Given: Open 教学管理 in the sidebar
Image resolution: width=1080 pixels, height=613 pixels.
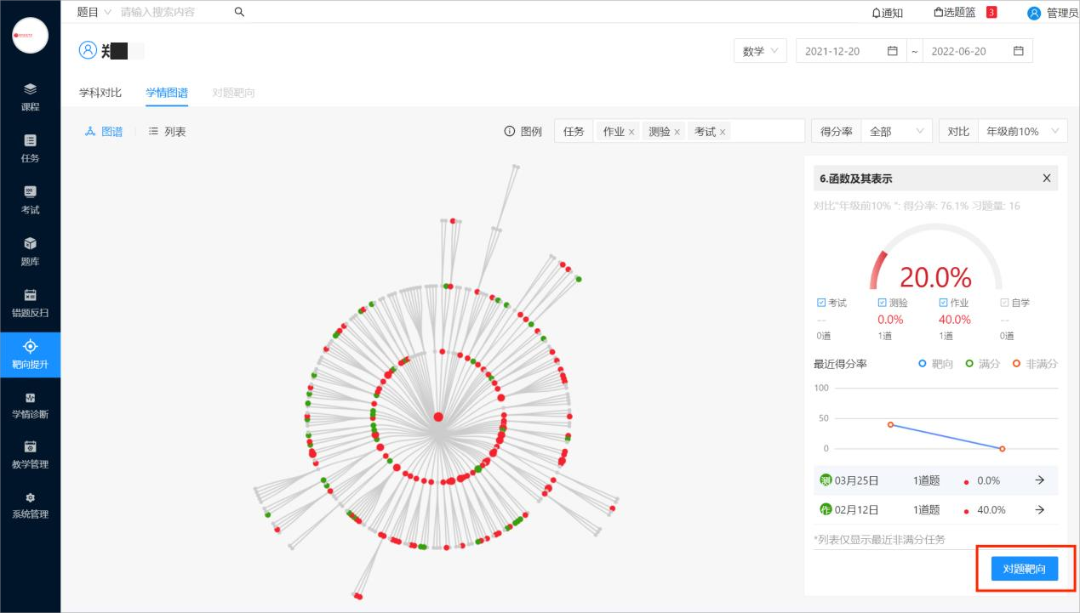Looking at the screenshot, I should click(30, 455).
